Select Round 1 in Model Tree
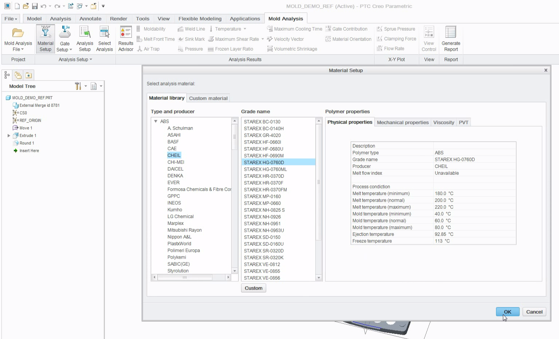559x339 pixels. [x=27, y=143]
